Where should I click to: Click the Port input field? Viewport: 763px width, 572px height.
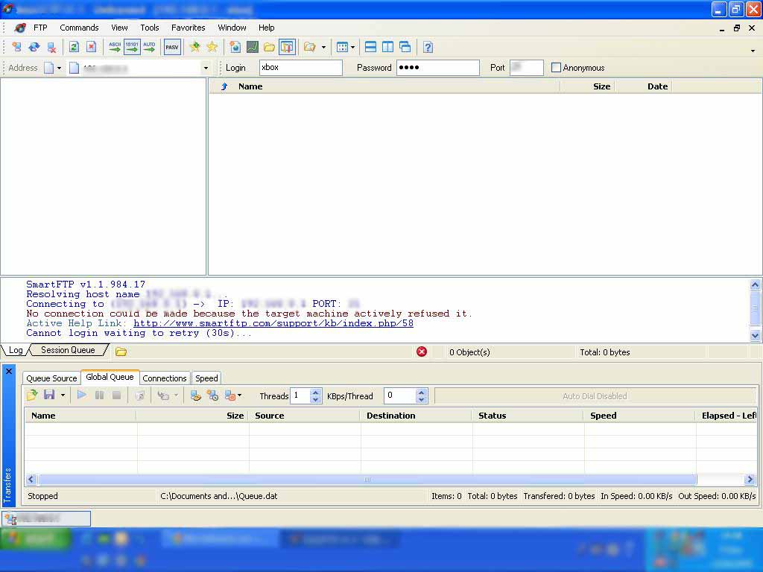pyautogui.click(x=527, y=68)
